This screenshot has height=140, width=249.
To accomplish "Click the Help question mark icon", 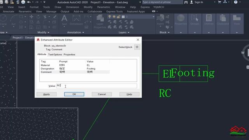I will 236,2.
